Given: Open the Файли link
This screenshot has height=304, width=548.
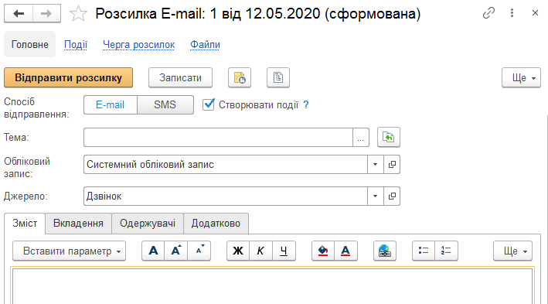Looking at the screenshot, I should pyautogui.click(x=205, y=45).
